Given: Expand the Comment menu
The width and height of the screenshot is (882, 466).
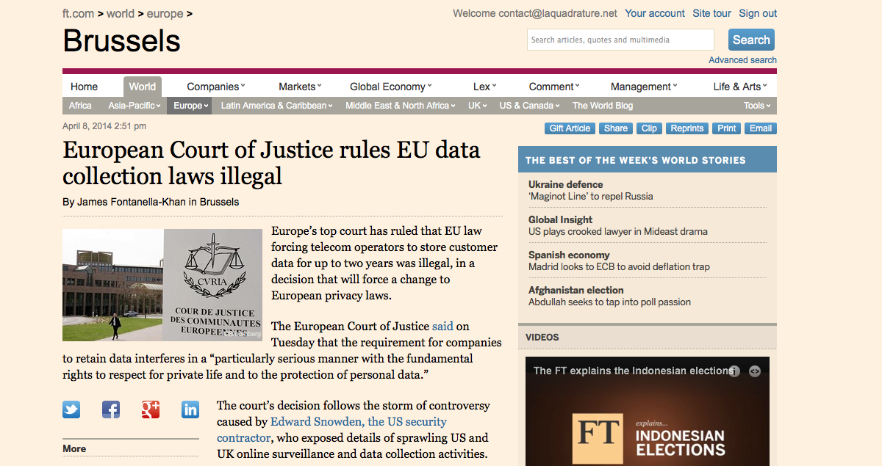Looking at the screenshot, I should [555, 87].
